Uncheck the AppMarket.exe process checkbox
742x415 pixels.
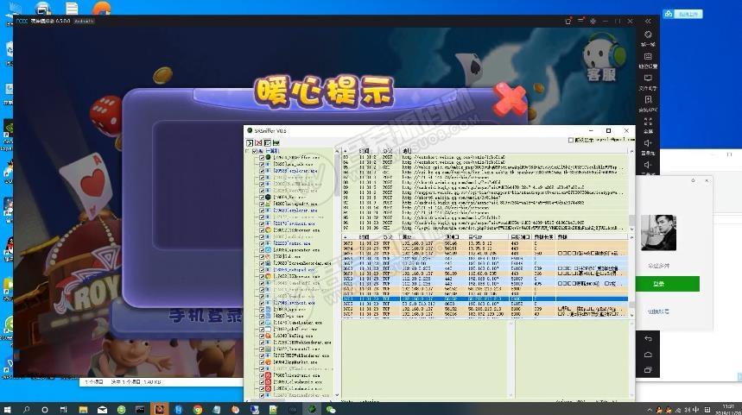261,362
